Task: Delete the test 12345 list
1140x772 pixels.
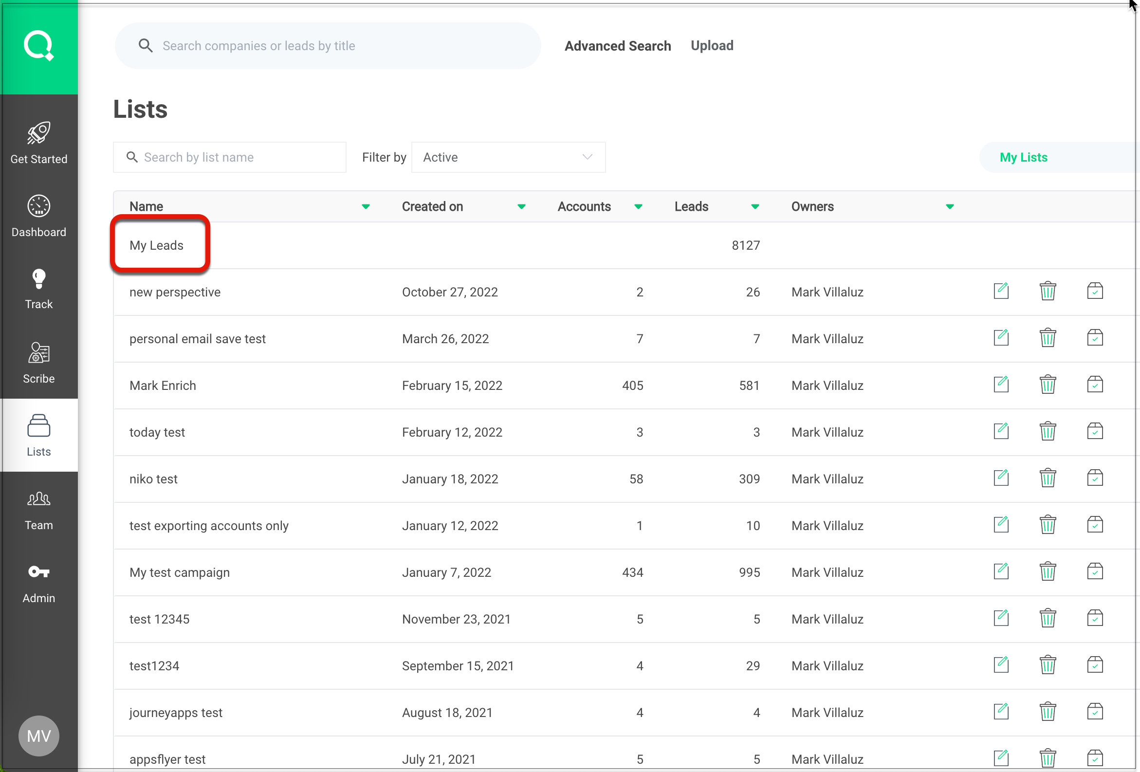Action: point(1048,618)
